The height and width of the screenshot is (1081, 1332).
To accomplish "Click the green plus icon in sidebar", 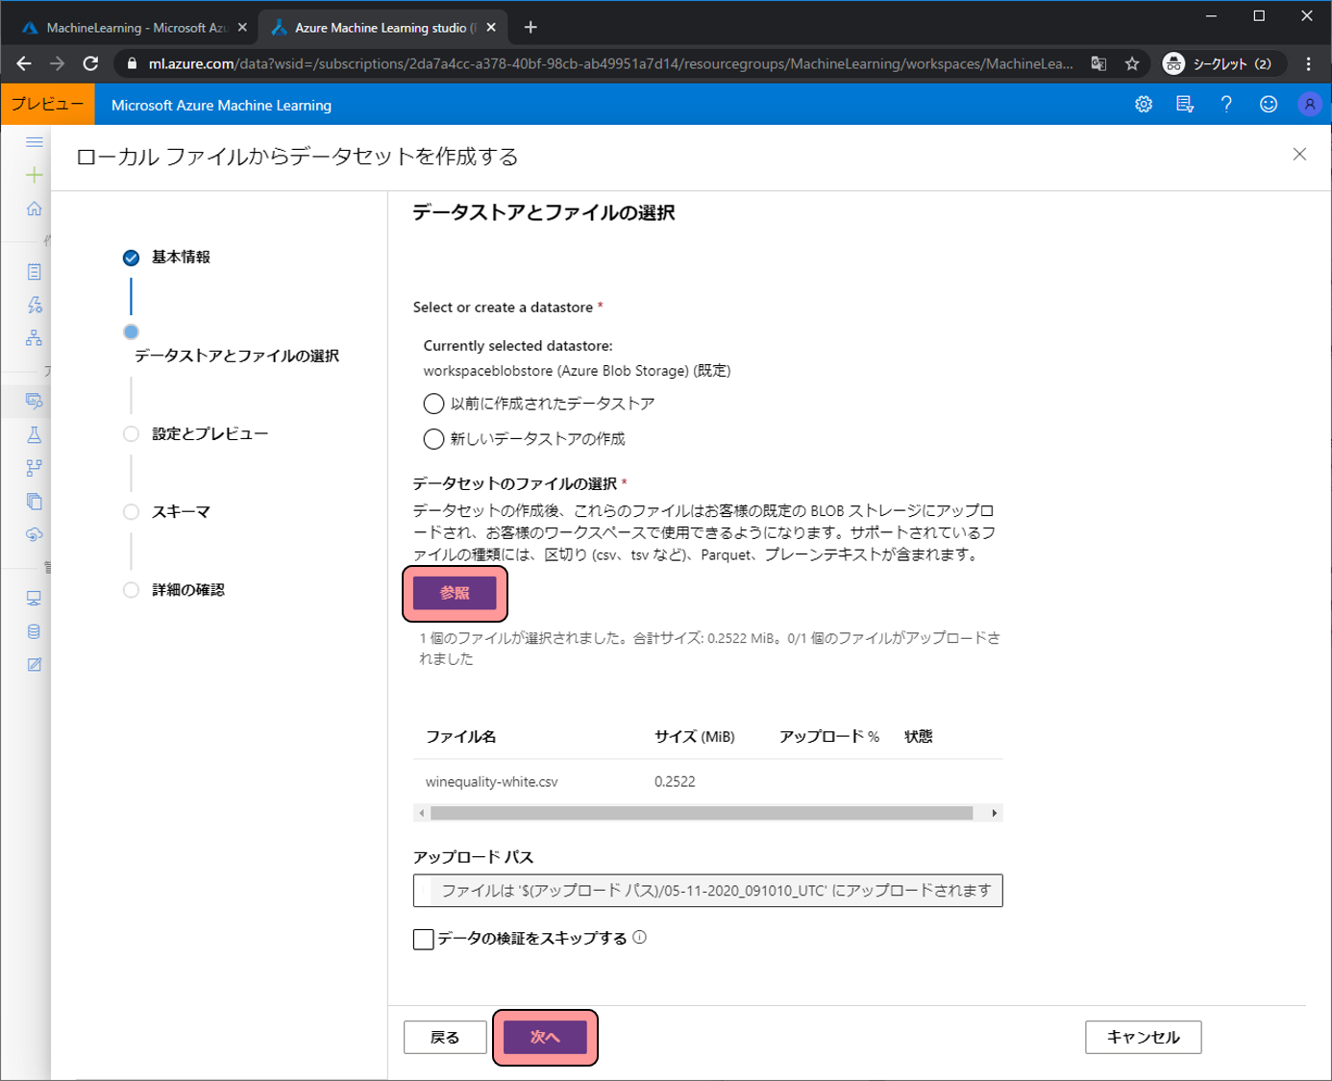I will (35, 175).
